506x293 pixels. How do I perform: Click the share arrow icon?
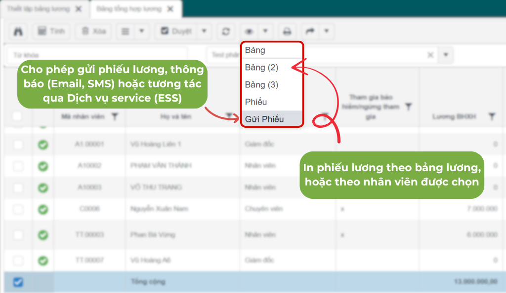click(x=310, y=31)
